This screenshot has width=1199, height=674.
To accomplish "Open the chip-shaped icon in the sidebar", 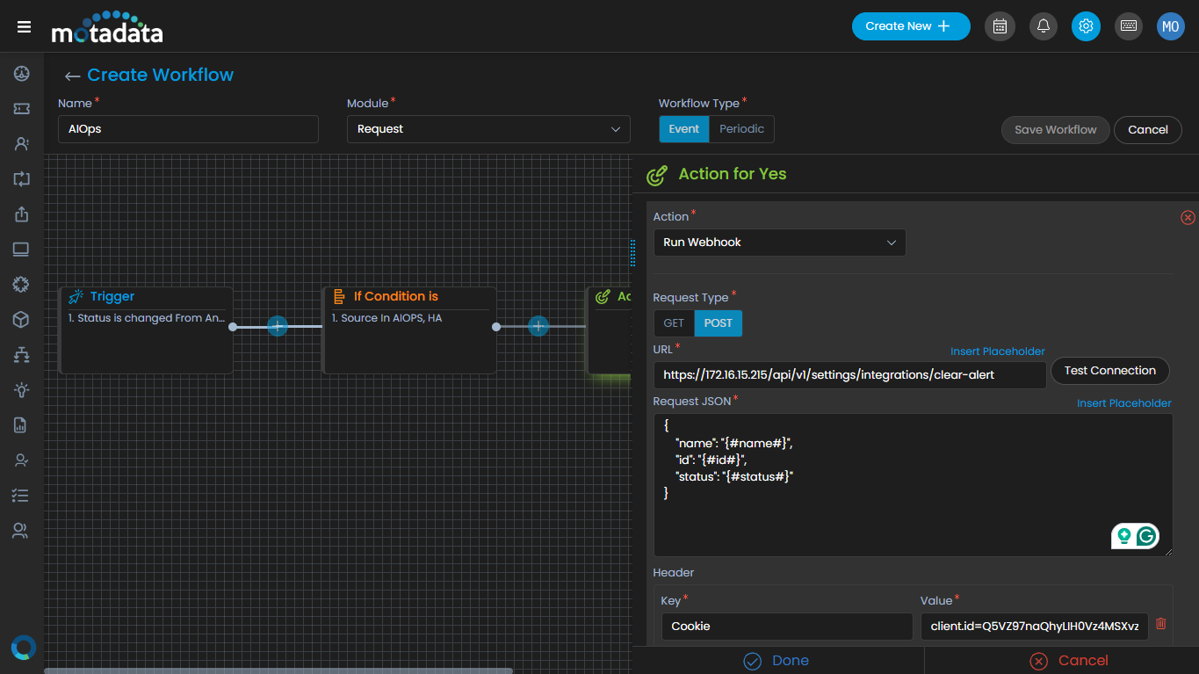I will (21, 285).
